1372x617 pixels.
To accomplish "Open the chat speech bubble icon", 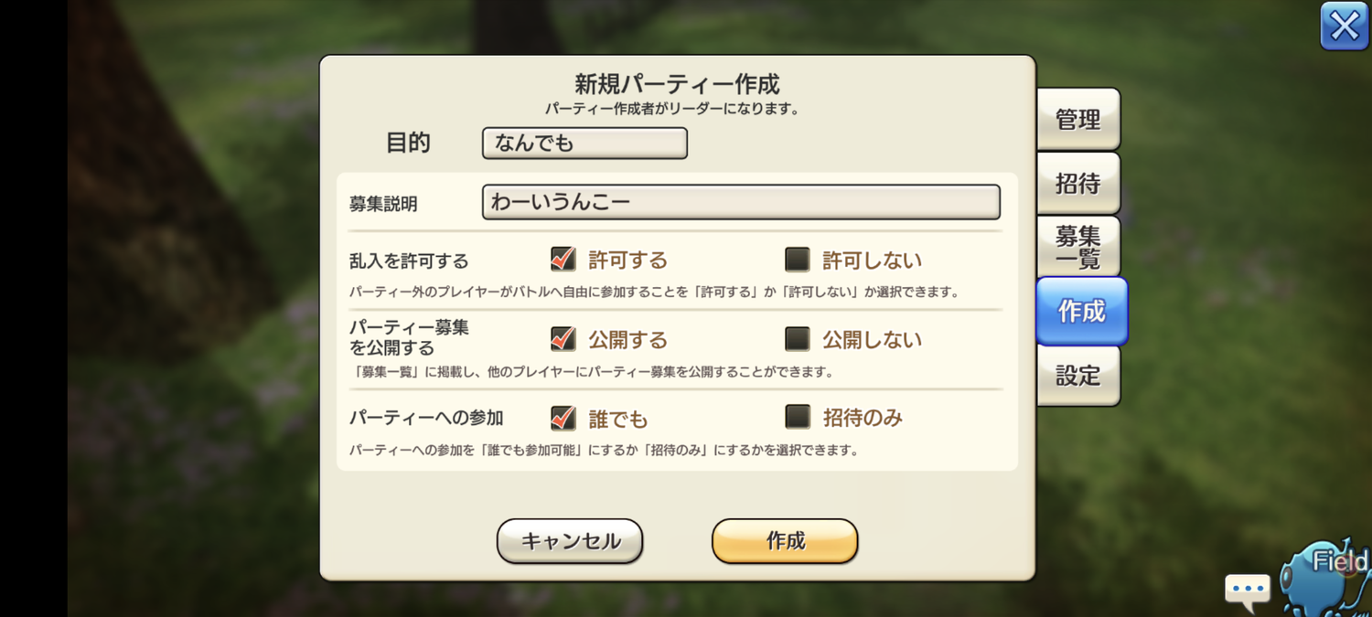I will coord(1248,590).
